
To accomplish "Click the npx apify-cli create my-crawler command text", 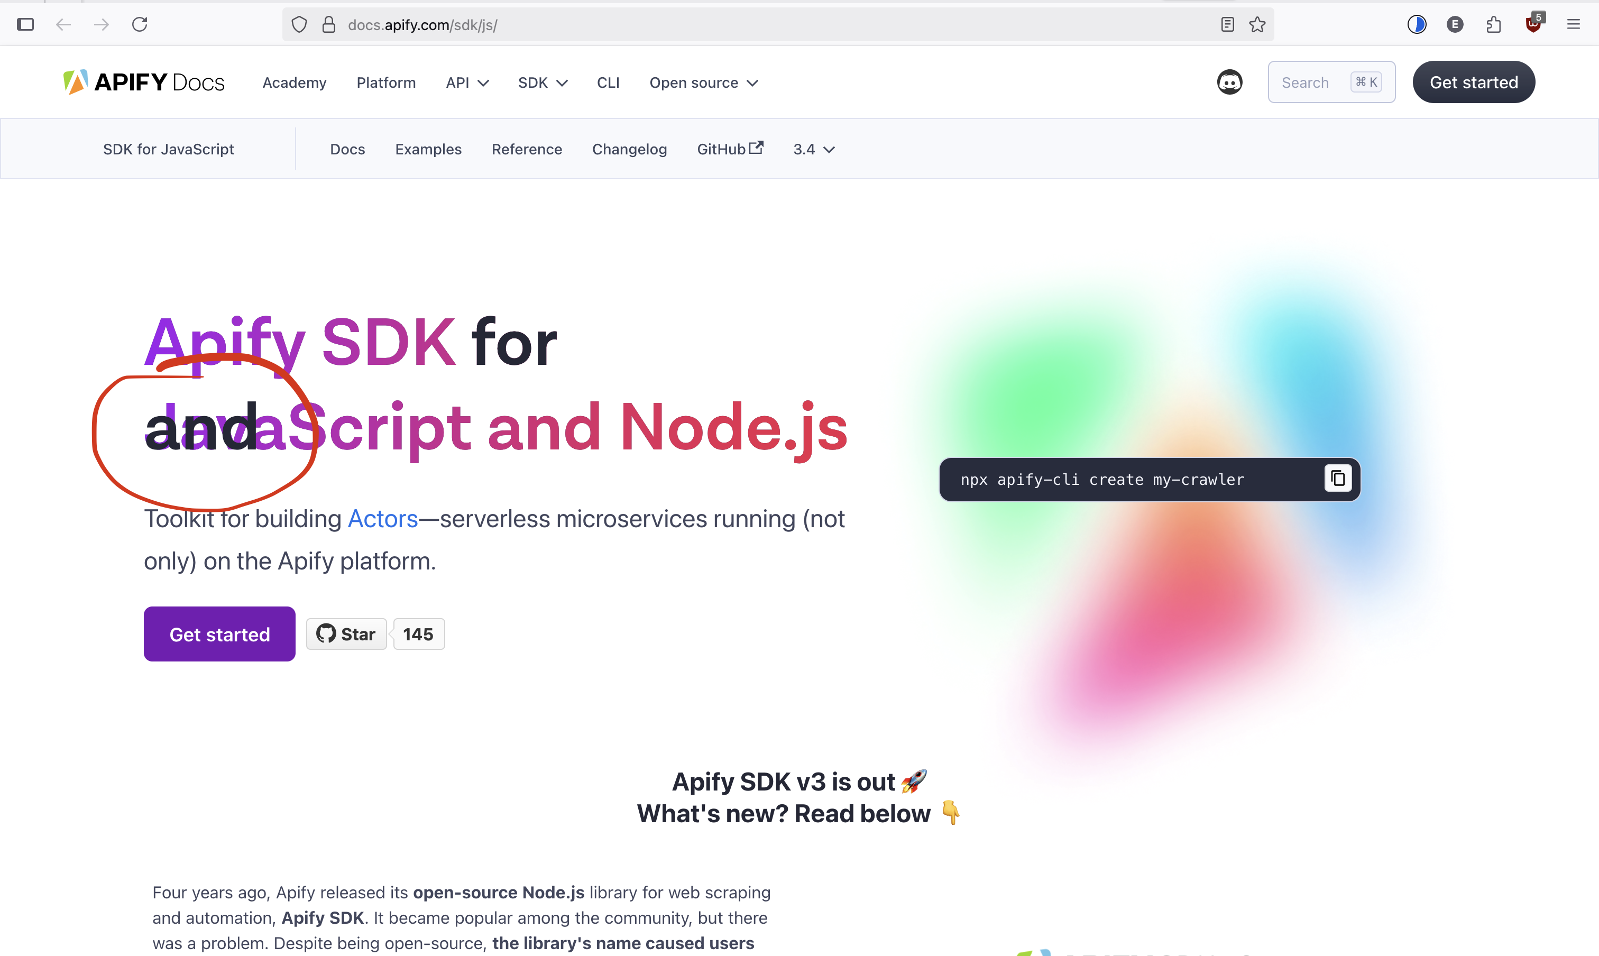I will (x=1102, y=479).
